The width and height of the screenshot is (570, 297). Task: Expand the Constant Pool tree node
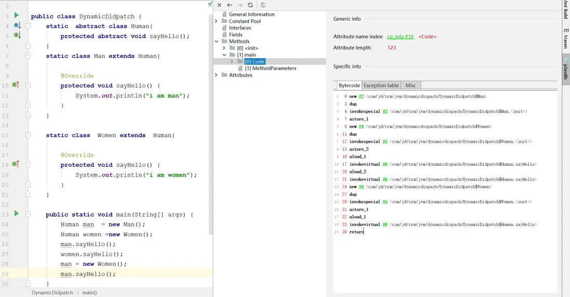(216, 21)
